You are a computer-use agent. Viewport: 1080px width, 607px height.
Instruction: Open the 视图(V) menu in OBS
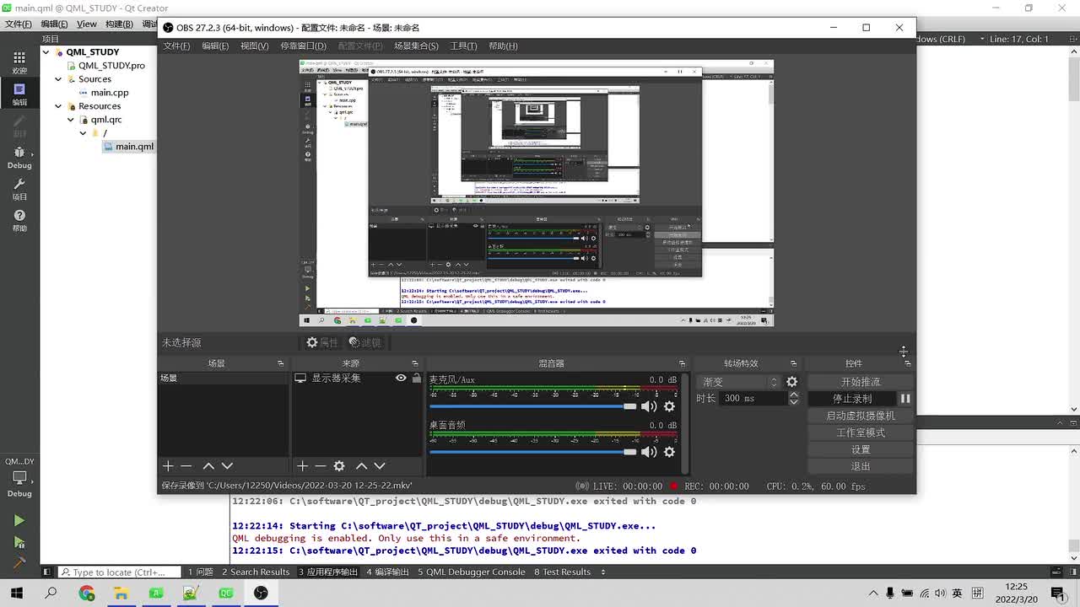[x=254, y=46]
